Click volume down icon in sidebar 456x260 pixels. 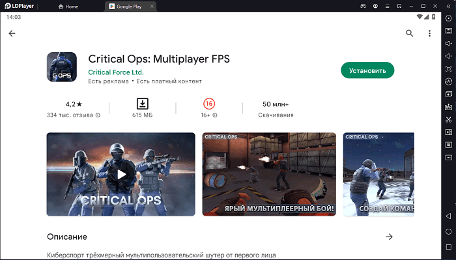(x=449, y=56)
